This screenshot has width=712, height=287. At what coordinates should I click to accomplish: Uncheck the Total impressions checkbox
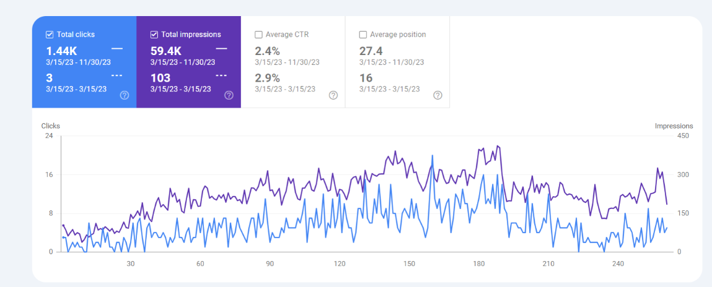click(x=154, y=35)
